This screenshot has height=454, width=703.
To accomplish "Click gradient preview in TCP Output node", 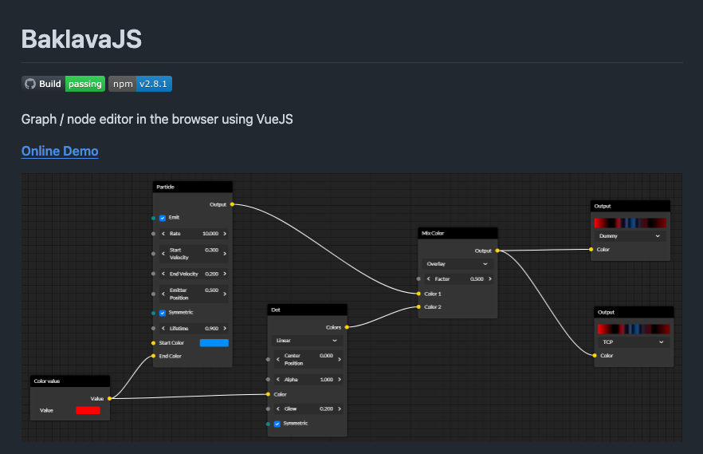I will (634, 329).
